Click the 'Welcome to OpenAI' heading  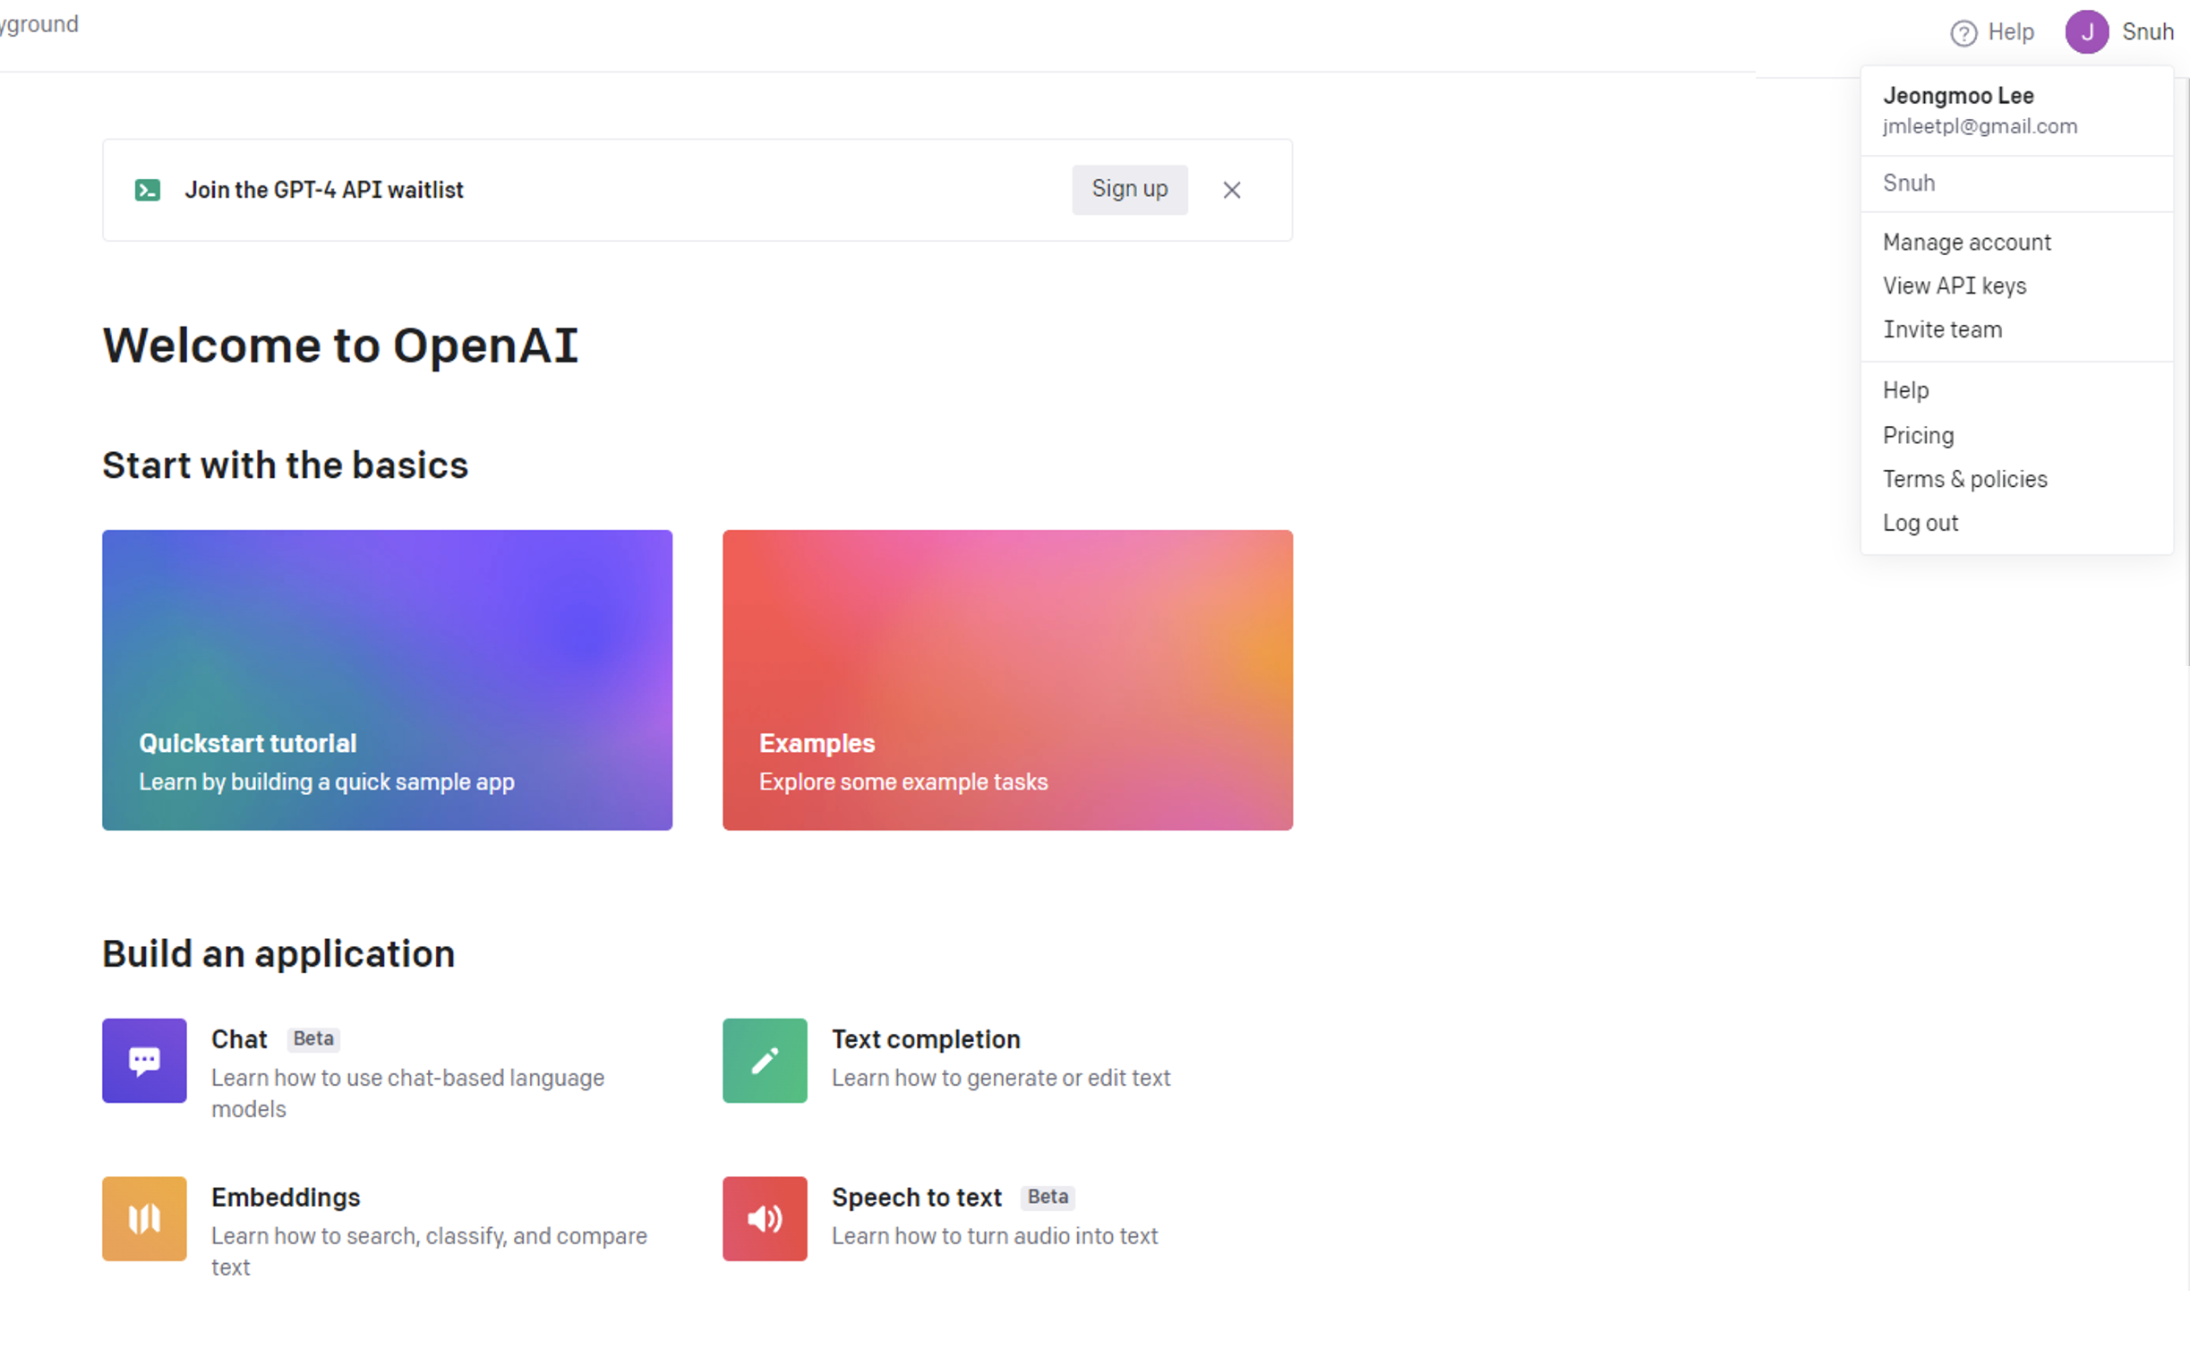(x=339, y=346)
